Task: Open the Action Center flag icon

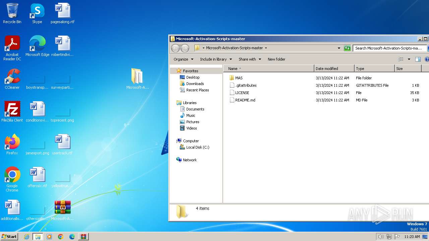Action: pyautogui.click(x=397, y=237)
